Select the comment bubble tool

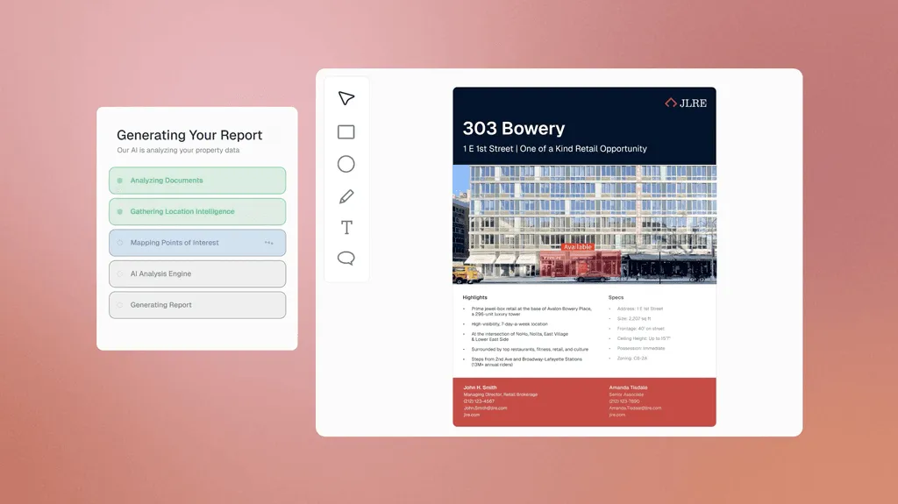(x=346, y=259)
